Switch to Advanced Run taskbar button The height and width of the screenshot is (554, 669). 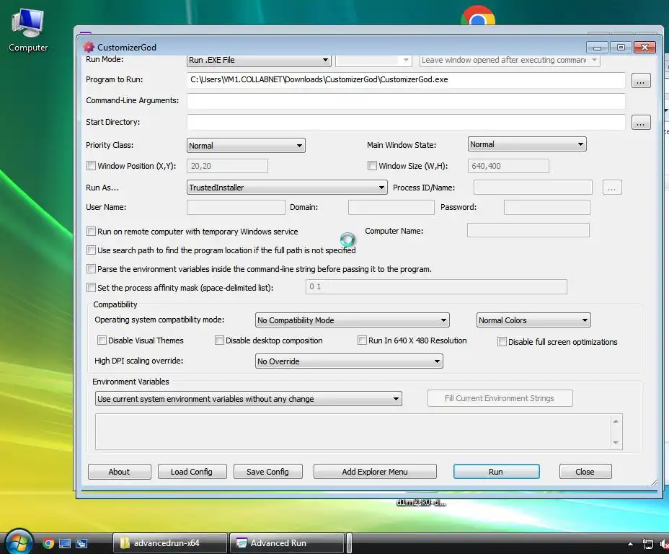286,543
